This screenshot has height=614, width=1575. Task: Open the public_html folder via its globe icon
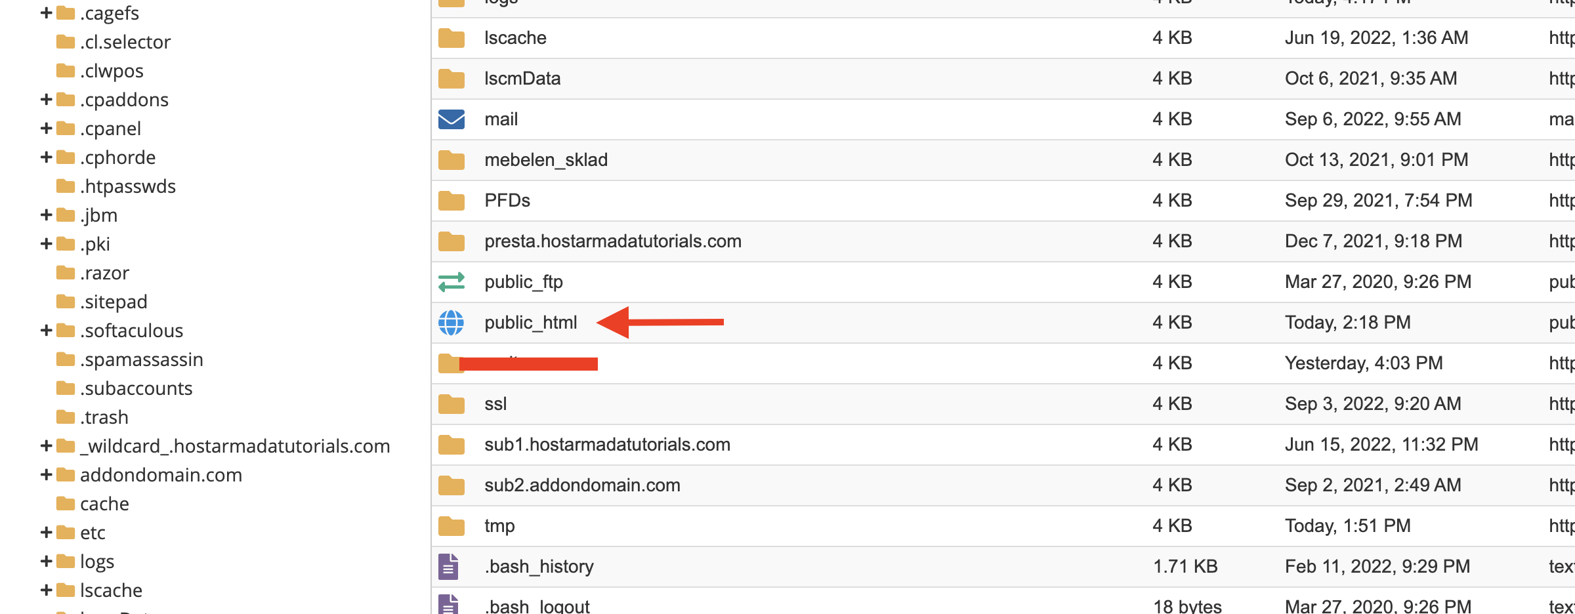click(x=450, y=322)
